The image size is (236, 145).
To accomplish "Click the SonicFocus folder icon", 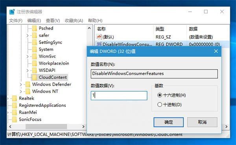I will click(x=15, y=119).
